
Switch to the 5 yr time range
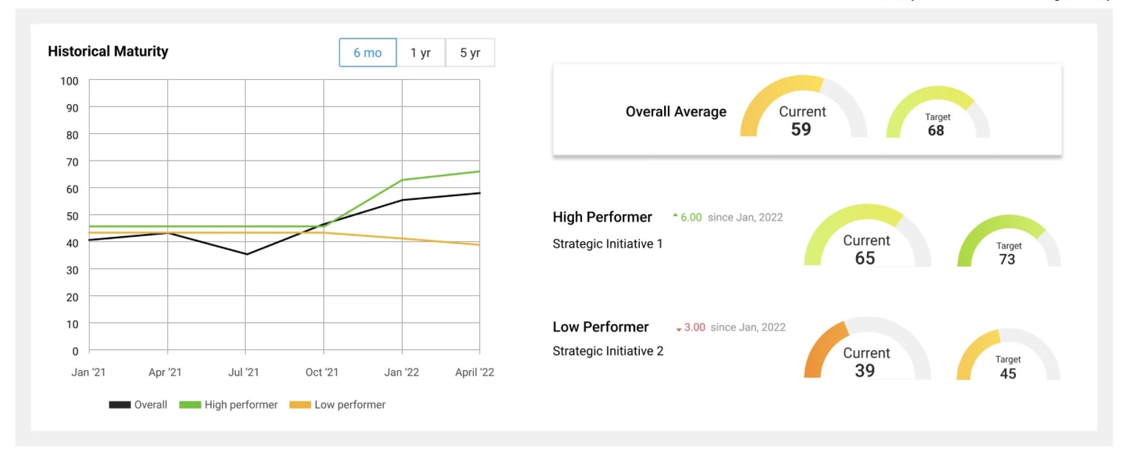tap(470, 53)
